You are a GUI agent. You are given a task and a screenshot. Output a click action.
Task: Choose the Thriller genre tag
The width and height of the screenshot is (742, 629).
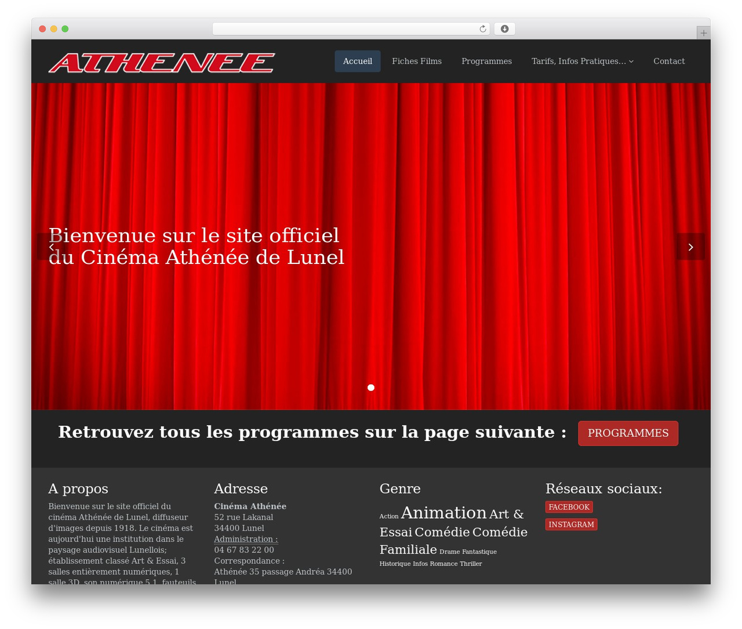471,564
